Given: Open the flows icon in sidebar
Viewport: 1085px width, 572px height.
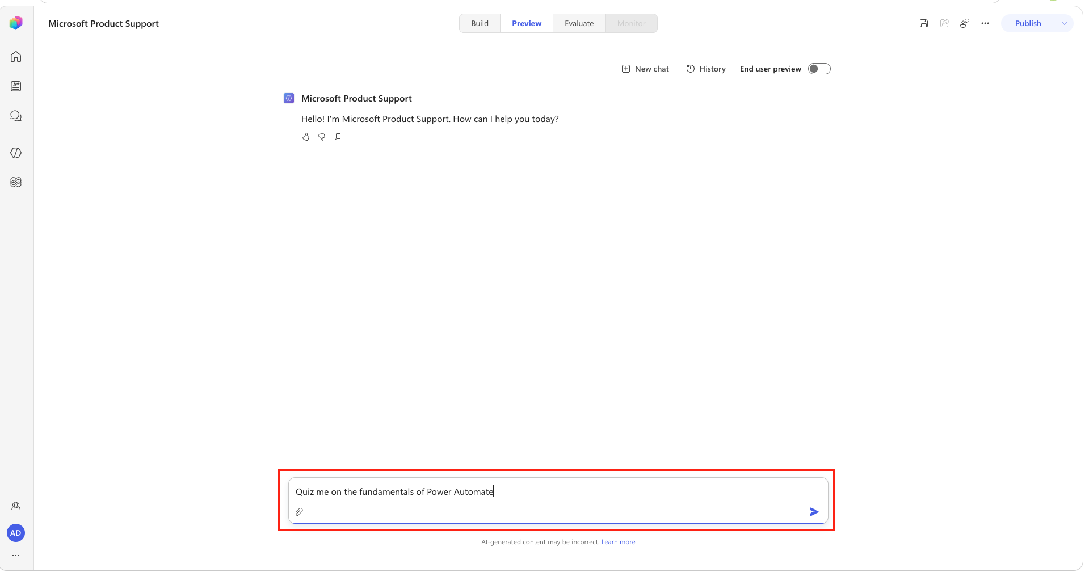Looking at the screenshot, I should coord(16,182).
